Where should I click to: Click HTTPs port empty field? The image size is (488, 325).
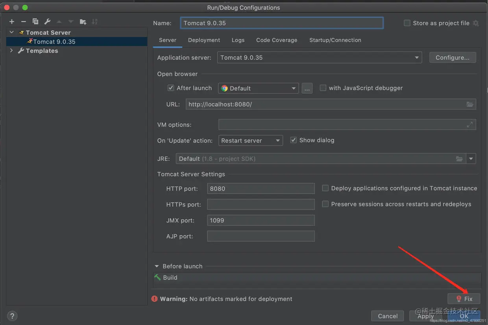point(261,204)
